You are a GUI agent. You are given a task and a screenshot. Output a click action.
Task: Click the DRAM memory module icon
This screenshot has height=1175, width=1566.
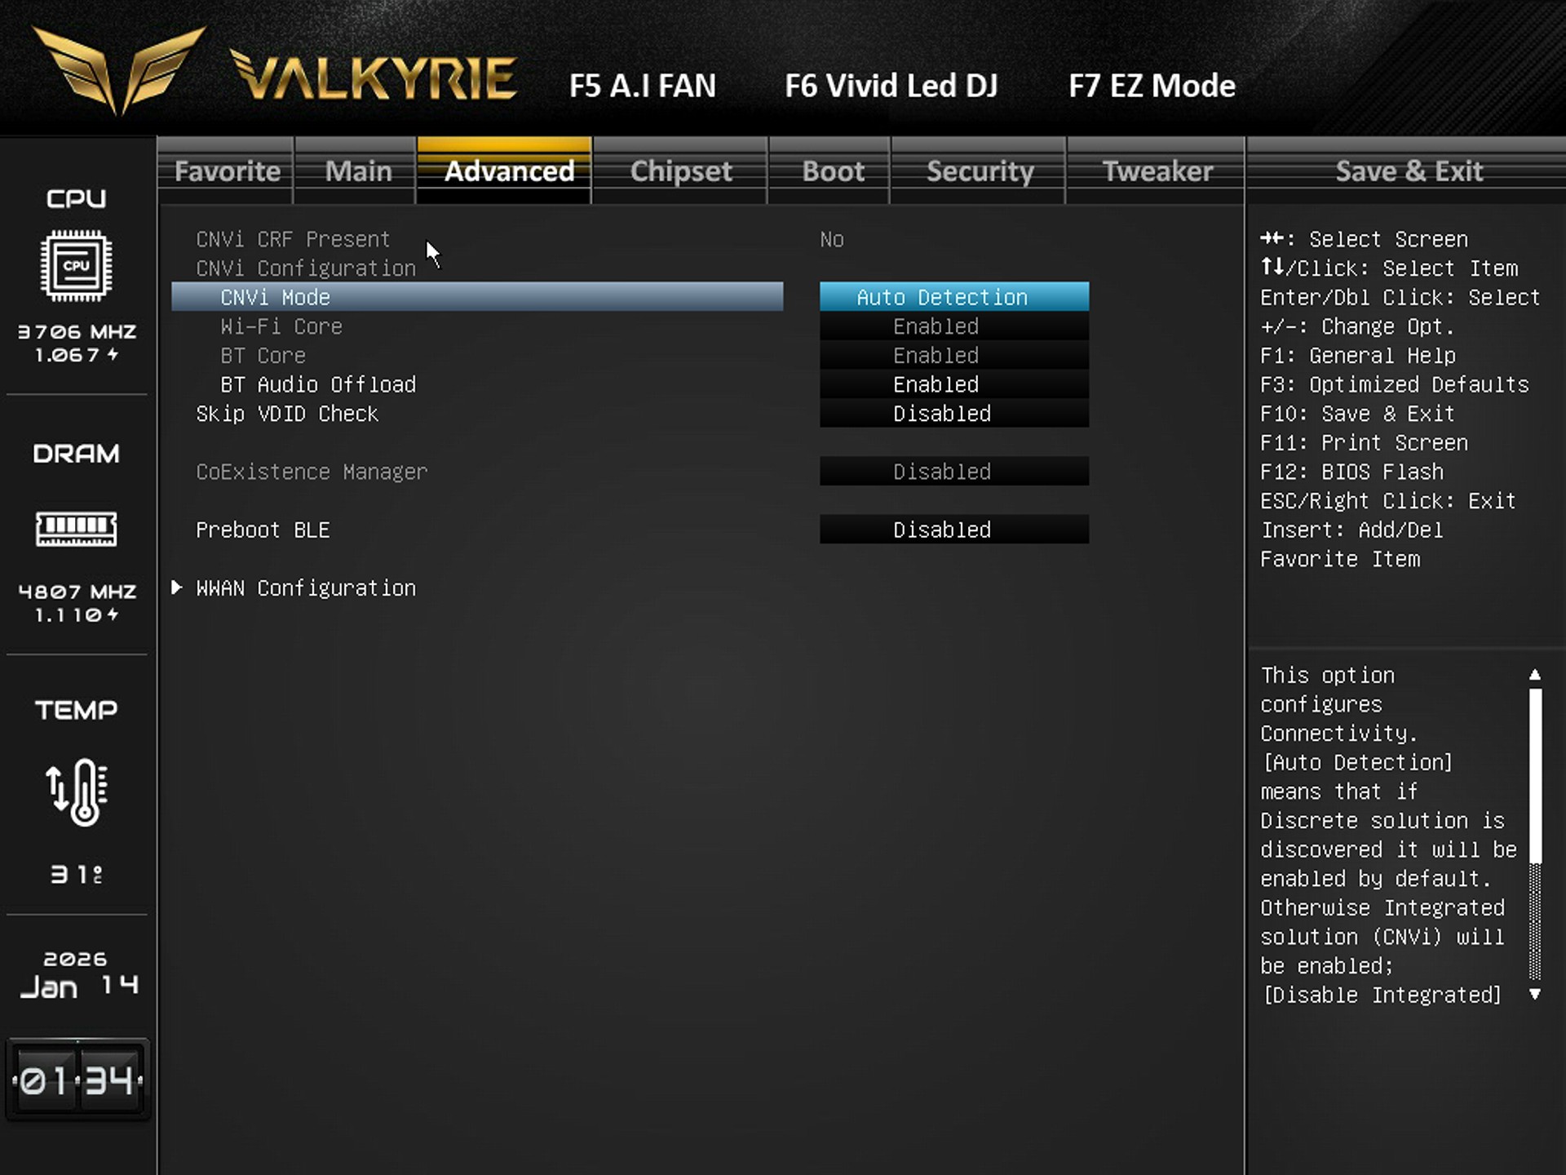click(76, 529)
